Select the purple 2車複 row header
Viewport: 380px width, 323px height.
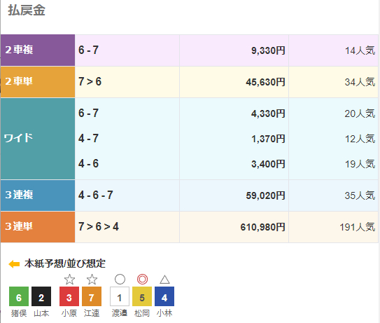(x=38, y=50)
